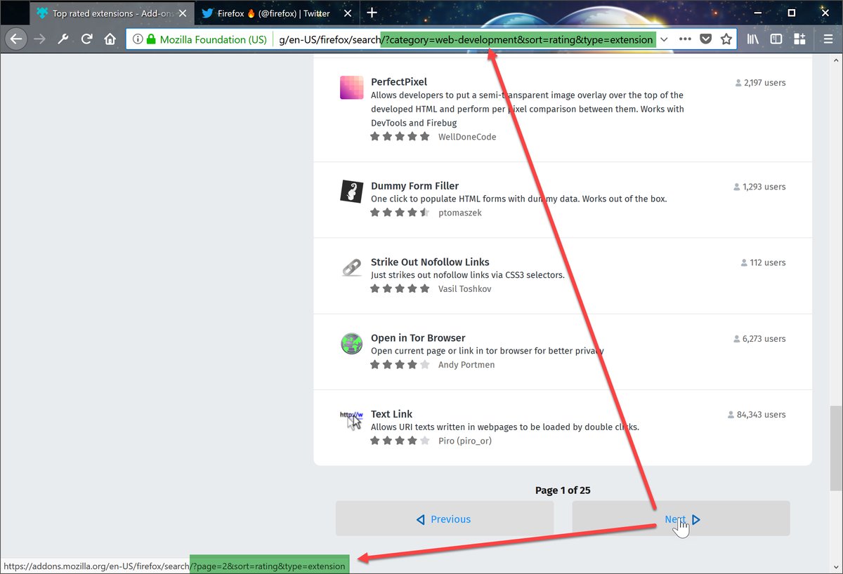Image resolution: width=843 pixels, height=574 pixels.
Task: Click Strike Out Nofollow chain-link icon
Action: click(351, 267)
